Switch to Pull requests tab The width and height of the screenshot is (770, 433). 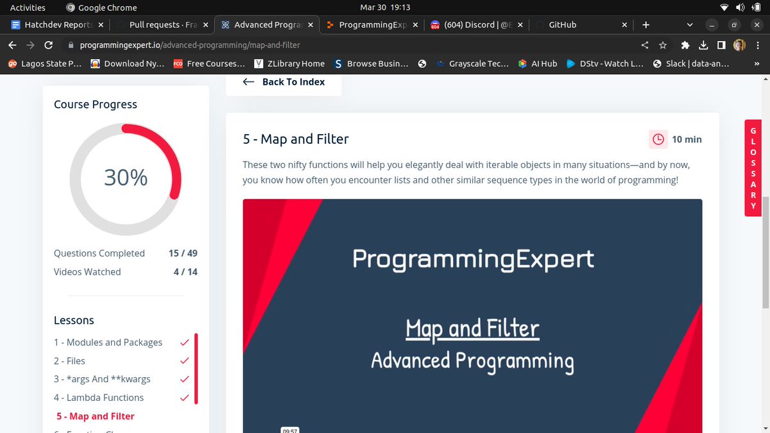tap(162, 25)
